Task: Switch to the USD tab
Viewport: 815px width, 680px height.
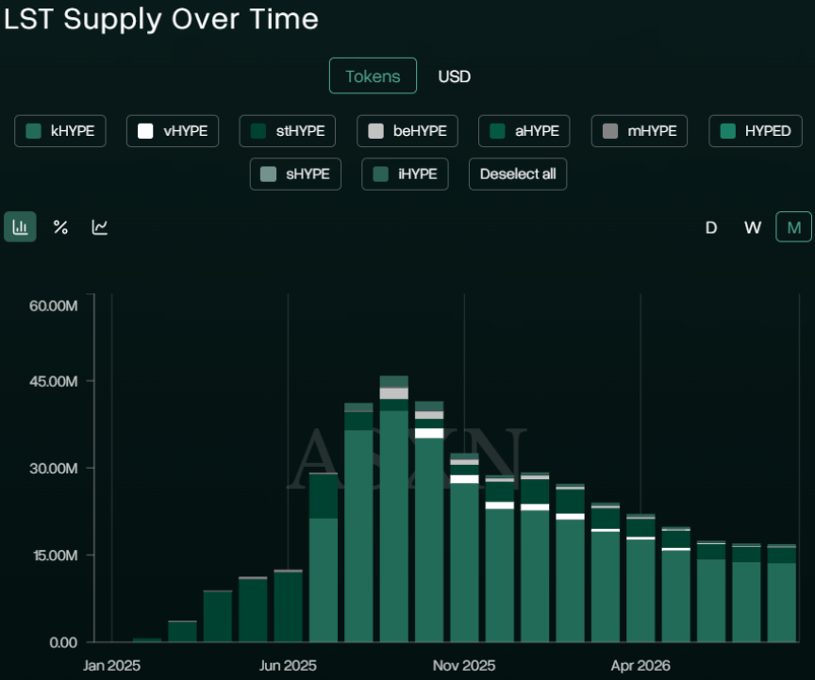Action: point(454,76)
